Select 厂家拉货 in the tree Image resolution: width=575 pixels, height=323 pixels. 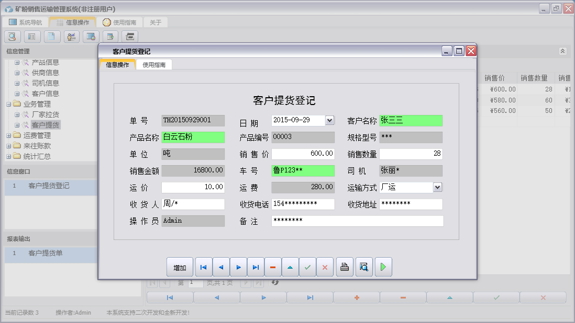(x=46, y=114)
